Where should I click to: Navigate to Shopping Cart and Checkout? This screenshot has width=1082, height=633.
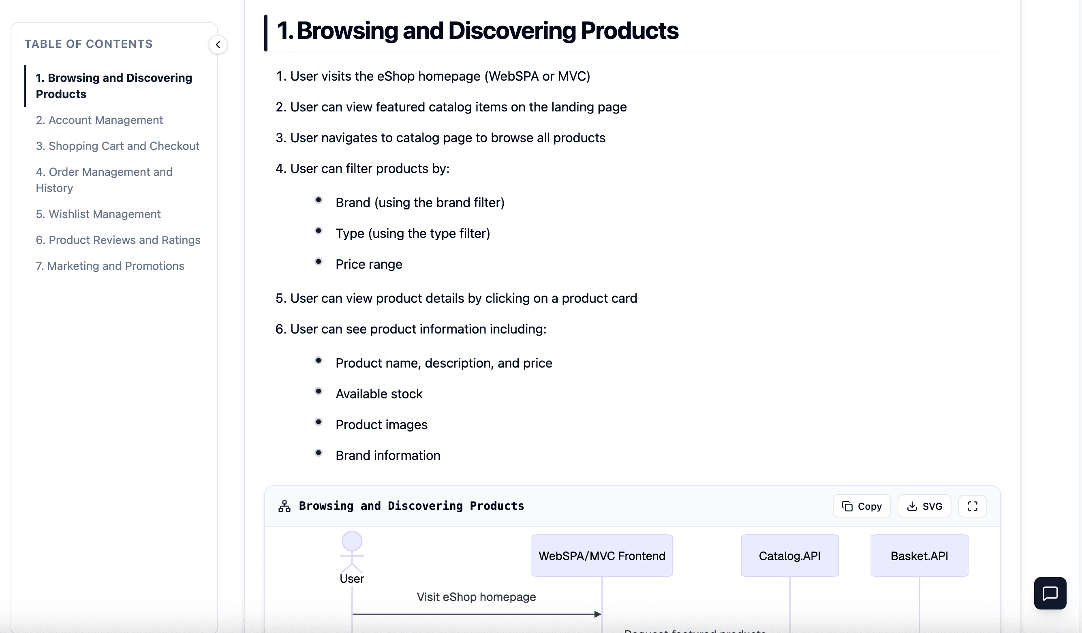point(118,146)
